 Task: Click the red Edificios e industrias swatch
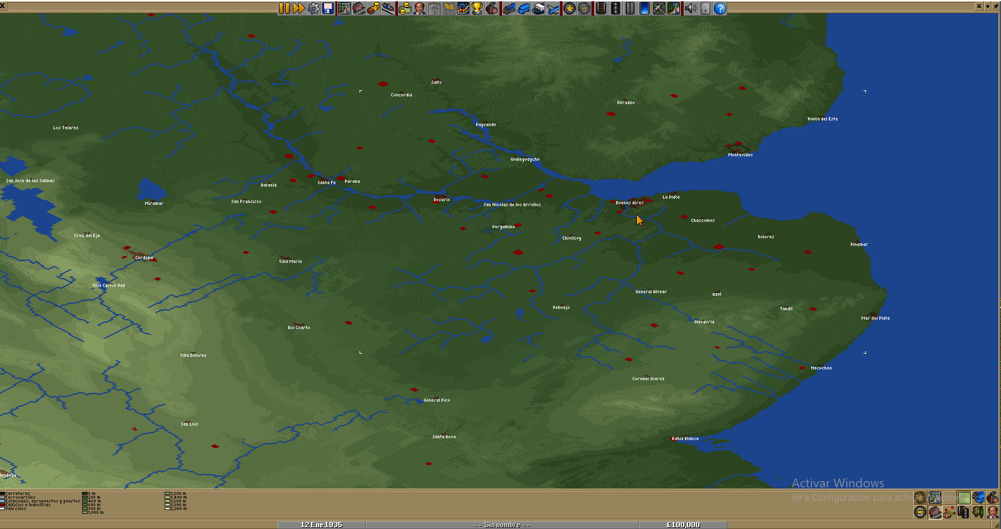click(3, 504)
